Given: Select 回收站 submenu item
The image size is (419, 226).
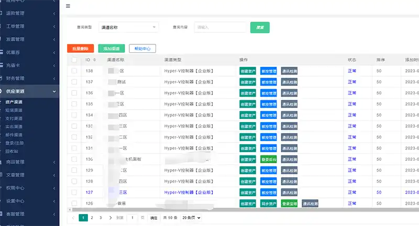Looking at the screenshot, I should point(12,151).
